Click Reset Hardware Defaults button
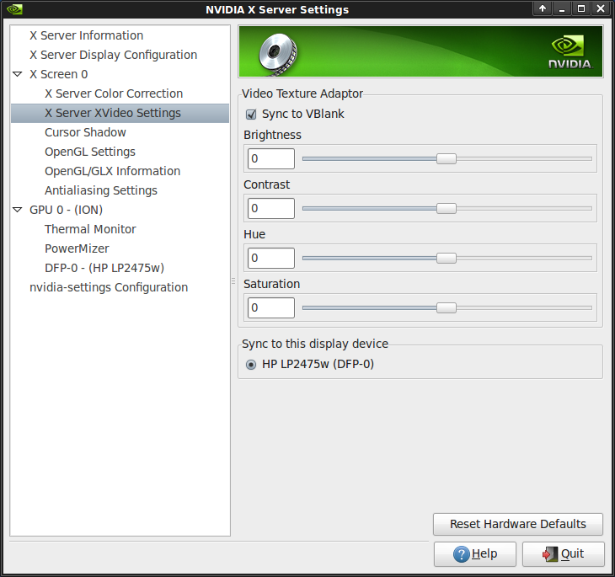Screen dimensions: 615x577 click(518, 525)
